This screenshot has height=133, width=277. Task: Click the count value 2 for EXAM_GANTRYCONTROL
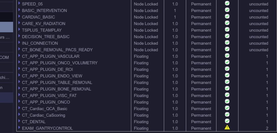click(267, 128)
